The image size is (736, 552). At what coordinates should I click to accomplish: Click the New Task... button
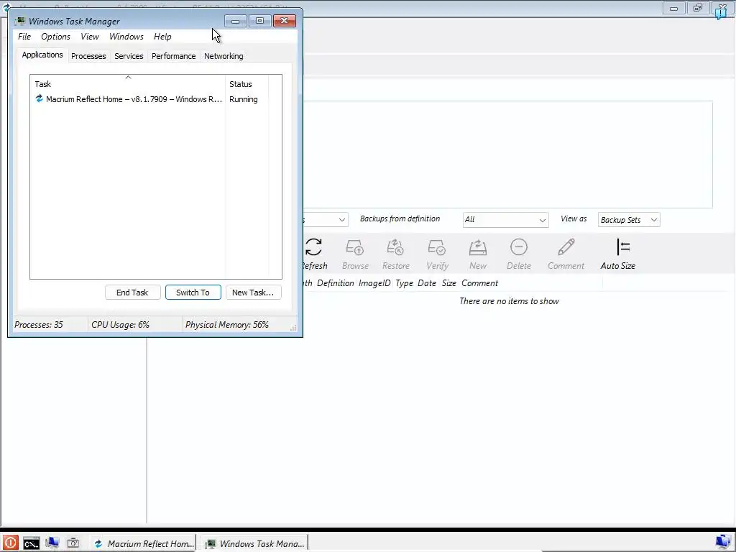[x=253, y=293]
